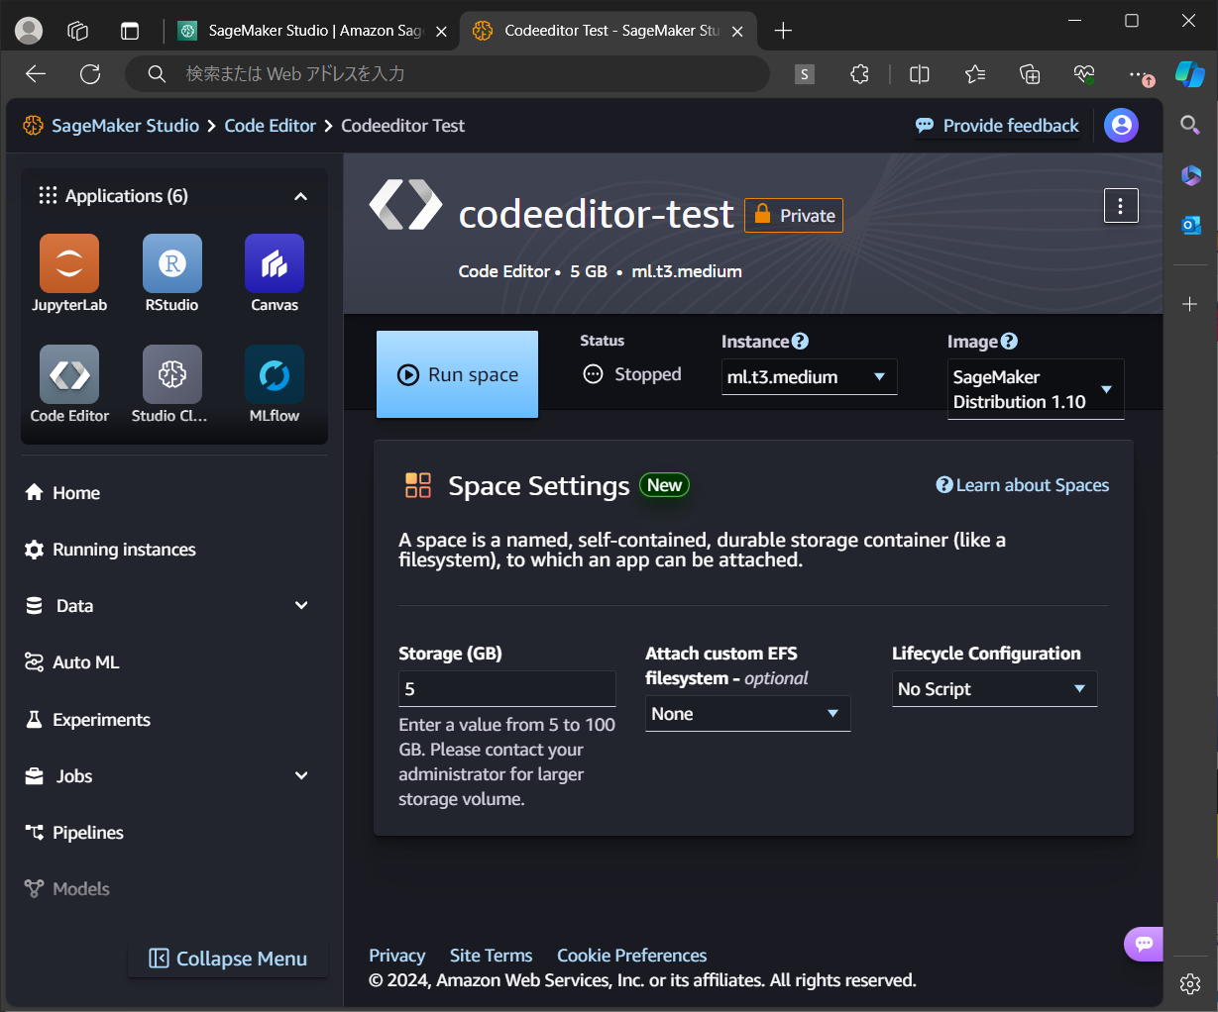Click inside the Storage GB input field
The width and height of the screenshot is (1218, 1012).
[506, 688]
